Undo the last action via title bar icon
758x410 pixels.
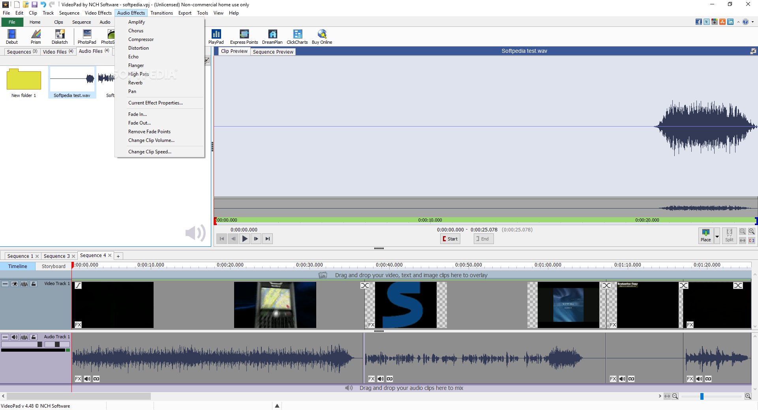point(43,4)
